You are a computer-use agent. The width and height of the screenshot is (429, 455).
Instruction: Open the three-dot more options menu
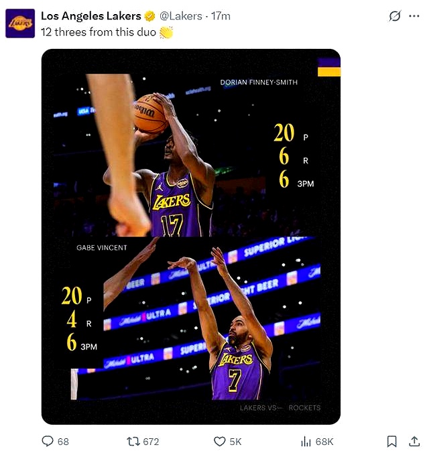click(414, 16)
